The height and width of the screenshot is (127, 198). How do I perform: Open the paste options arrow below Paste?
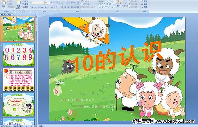4,8
